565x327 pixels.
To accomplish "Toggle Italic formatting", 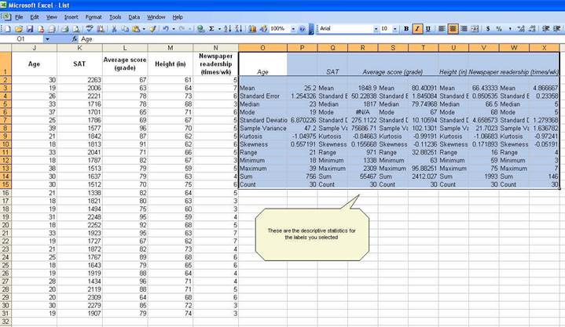I will [x=417, y=28].
